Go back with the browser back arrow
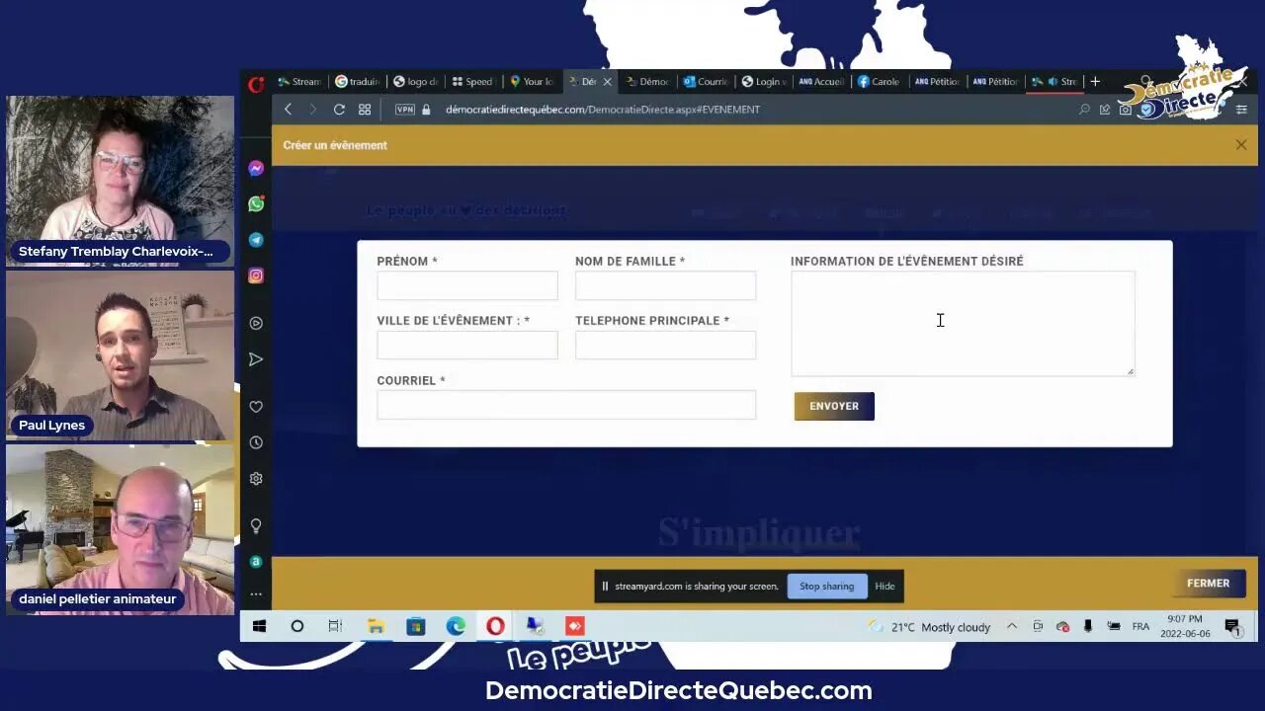Screen dimensions: 1265x711 288,110
